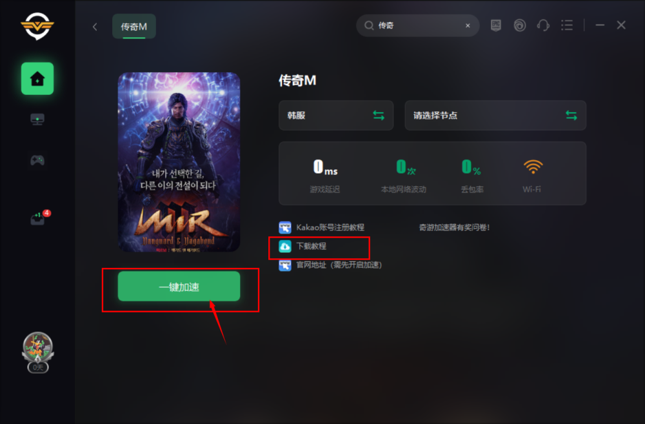The width and height of the screenshot is (645, 424).
Task: Select the 传奇M tab
Action: [134, 26]
